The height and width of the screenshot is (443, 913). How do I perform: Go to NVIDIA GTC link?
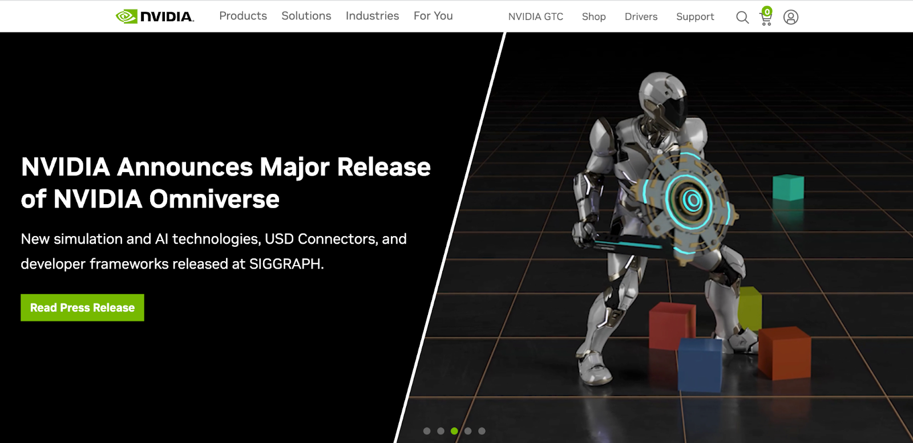click(536, 17)
